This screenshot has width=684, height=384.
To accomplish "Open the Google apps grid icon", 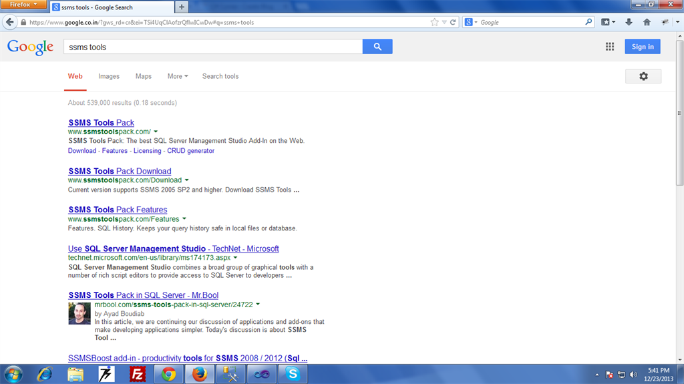I will point(610,47).
